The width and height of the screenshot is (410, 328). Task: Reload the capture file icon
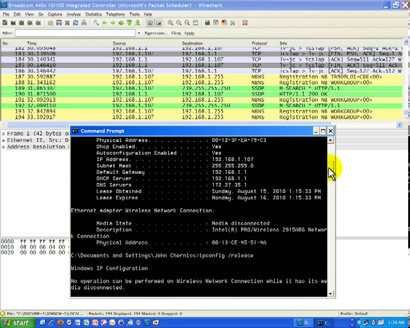click(x=76, y=23)
